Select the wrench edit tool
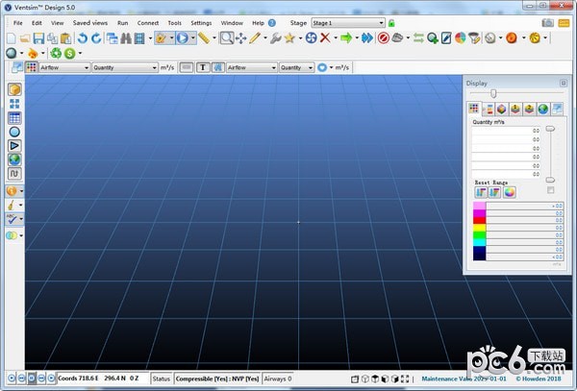The image size is (577, 391). [x=276, y=37]
